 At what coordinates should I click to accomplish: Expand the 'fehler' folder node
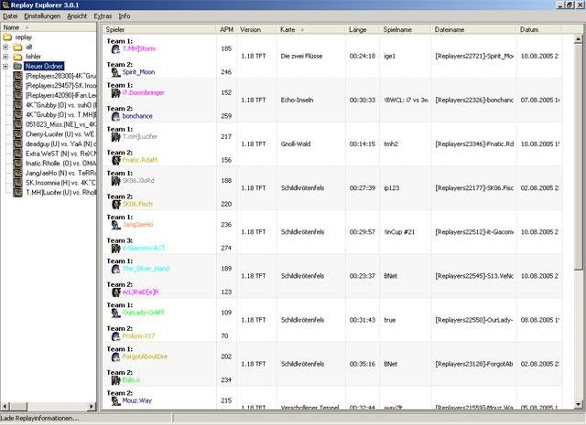pos(5,57)
